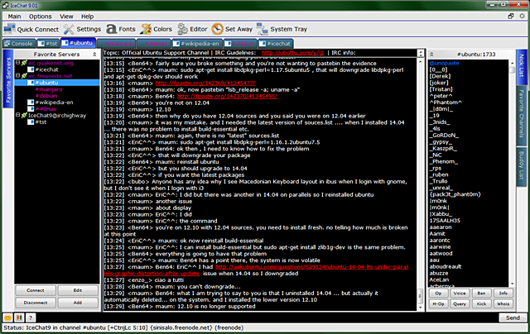The width and height of the screenshot is (530, 334).
Task: Open the emoticon smiley picker
Action: tap(7, 317)
